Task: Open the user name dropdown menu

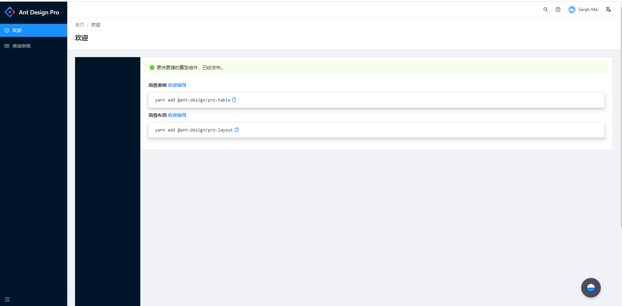Action: tap(587, 9)
